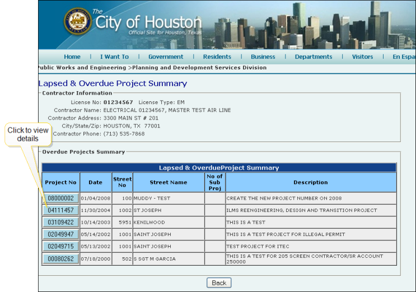This screenshot has width=416, height=292.
Task: Click the Description column header
Action: (311, 182)
